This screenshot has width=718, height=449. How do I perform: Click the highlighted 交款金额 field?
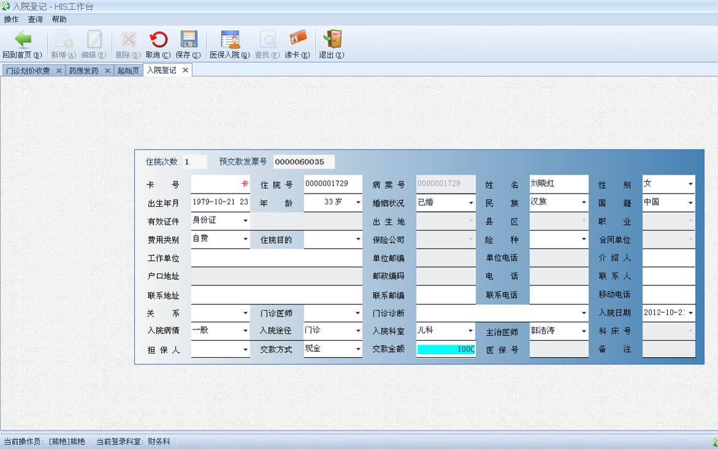pyautogui.click(x=446, y=349)
